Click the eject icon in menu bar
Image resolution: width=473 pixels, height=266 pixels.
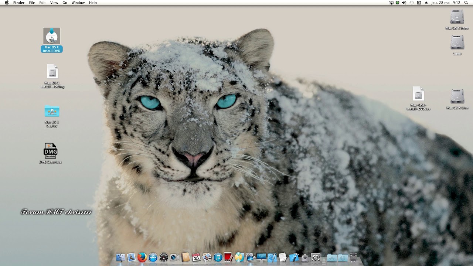(426, 3)
